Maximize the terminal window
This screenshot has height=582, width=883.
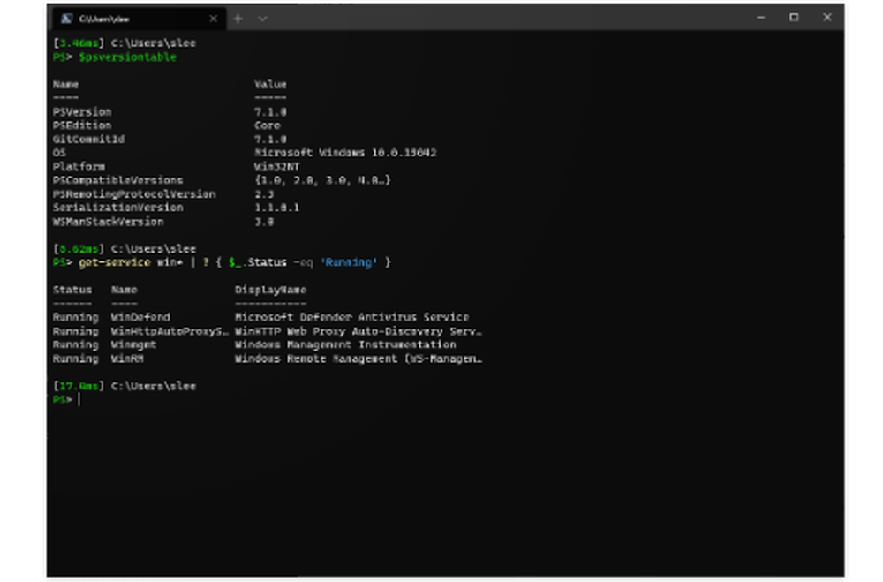pyautogui.click(x=794, y=18)
